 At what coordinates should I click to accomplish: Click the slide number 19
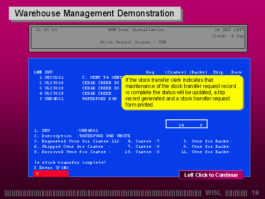pos(254,193)
